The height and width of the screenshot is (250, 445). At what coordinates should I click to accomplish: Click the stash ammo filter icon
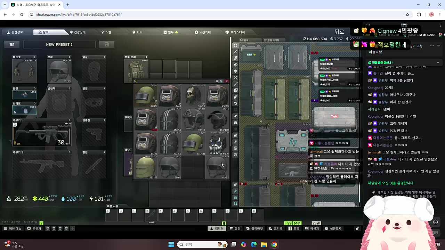tap(235, 65)
